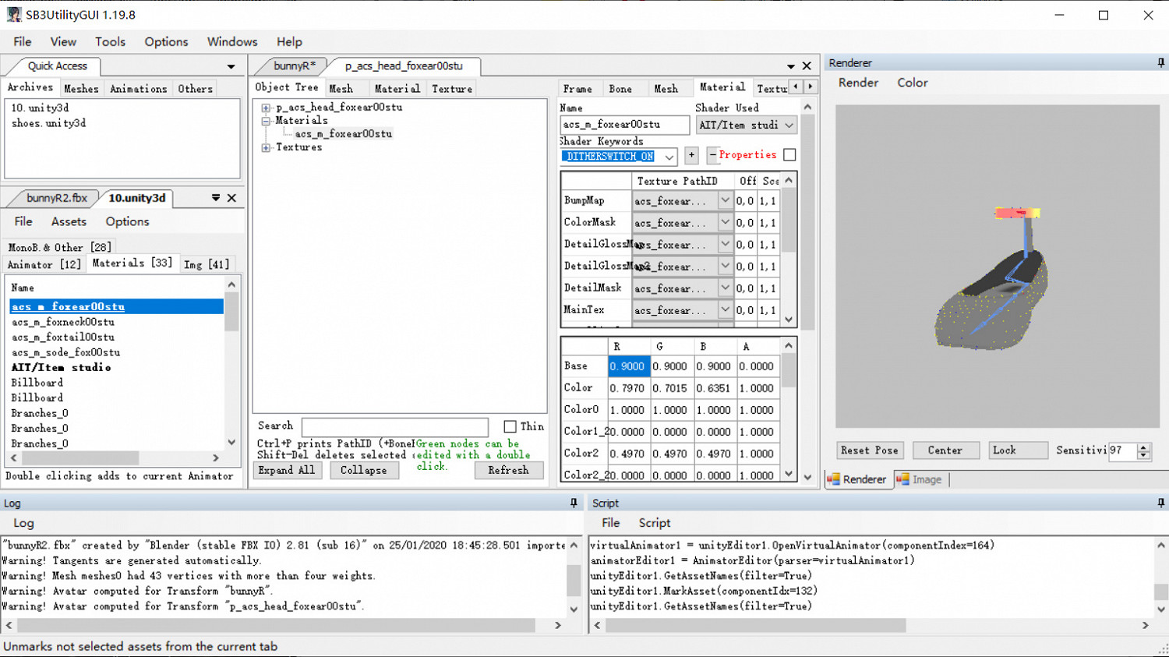Image resolution: width=1169 pixels, height=657 pixels.
Task: Switch to the Animator [12] tab
Action: point(44,264)
